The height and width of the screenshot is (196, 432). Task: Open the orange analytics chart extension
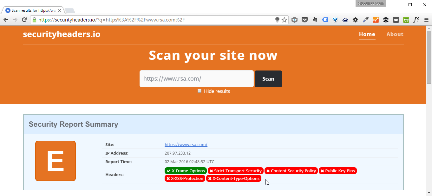coord(376,20)
